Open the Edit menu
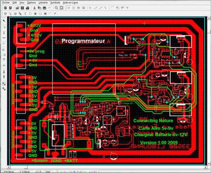Screen dimensions: 211x173 [14, 3]
